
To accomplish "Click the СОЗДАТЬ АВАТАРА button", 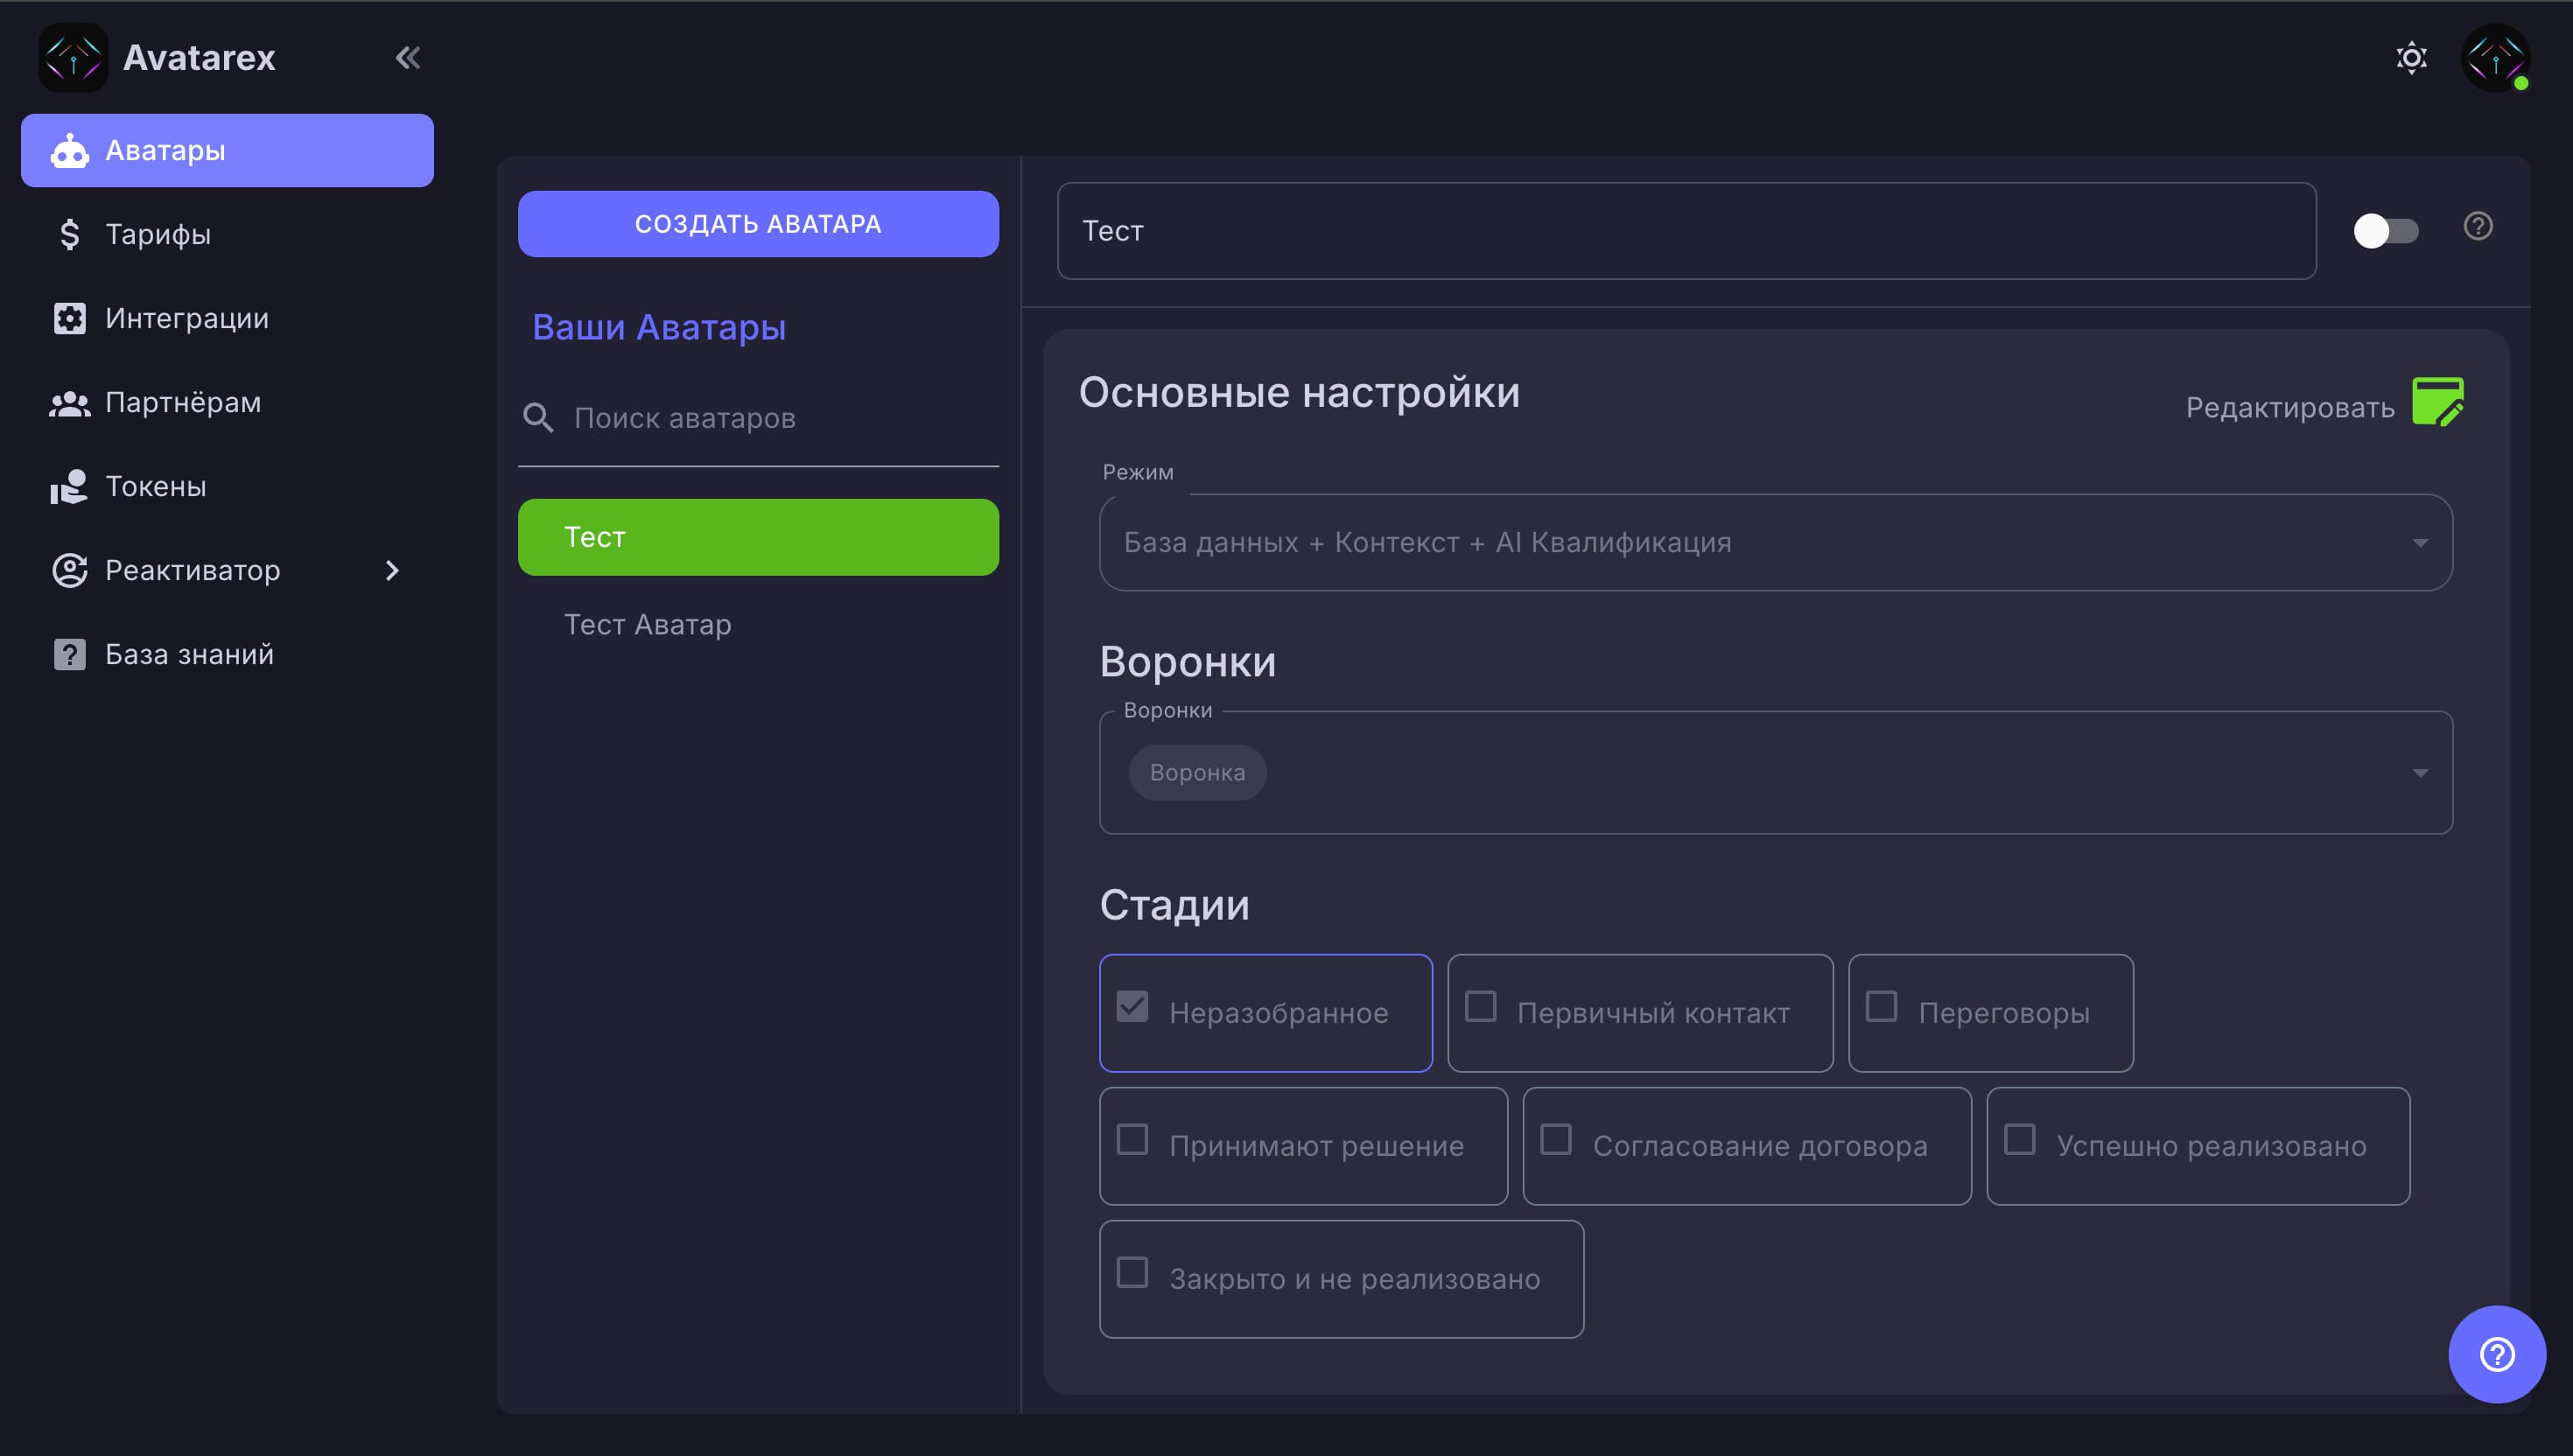I will [757, 223].
